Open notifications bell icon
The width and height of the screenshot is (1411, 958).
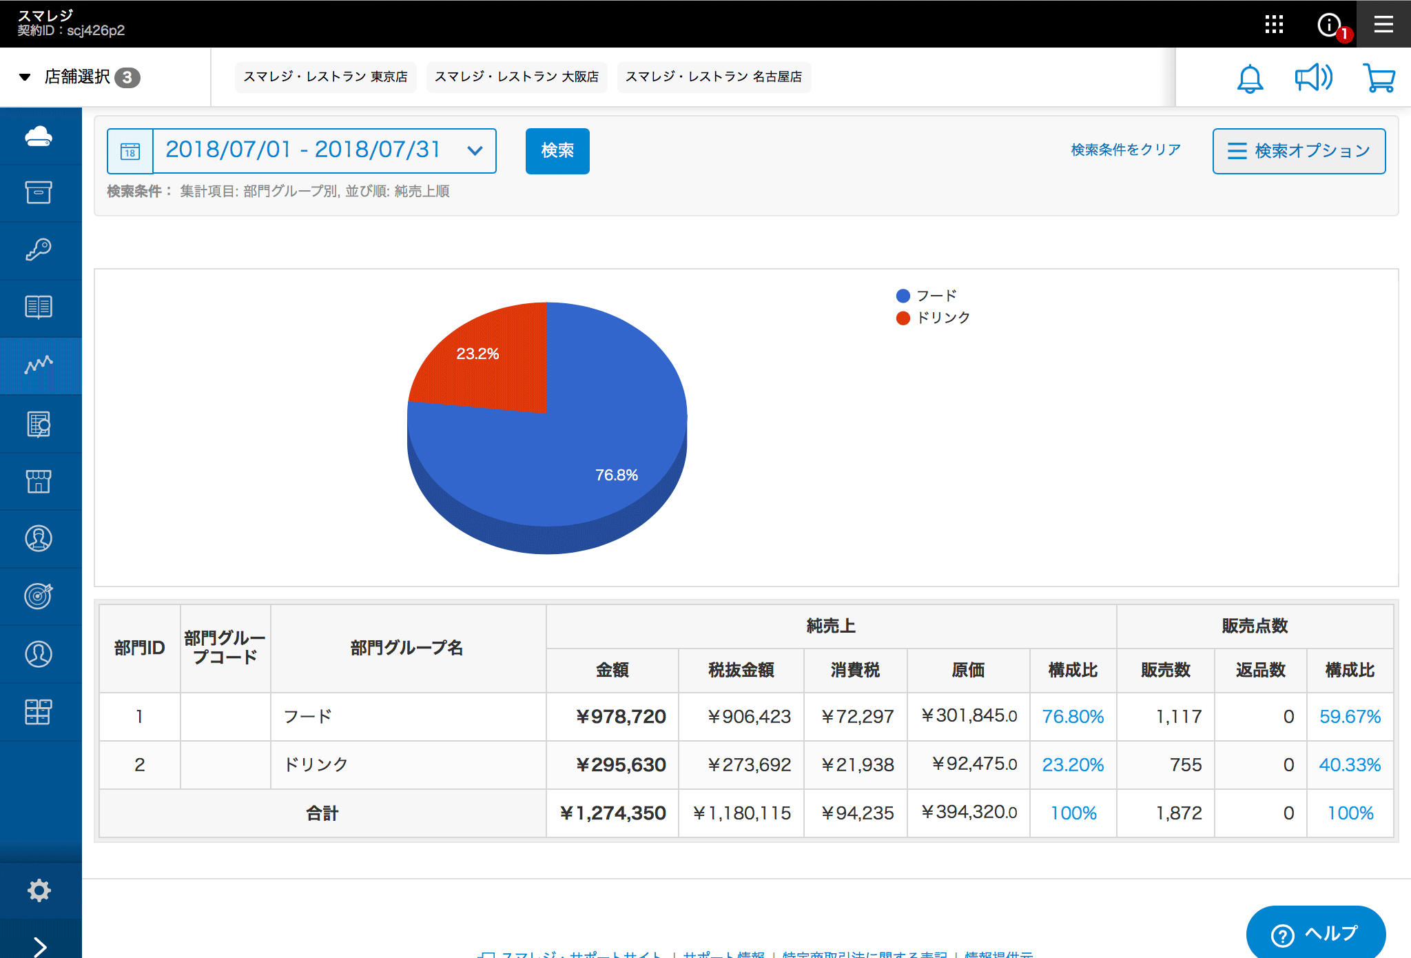pos(1250,78)
